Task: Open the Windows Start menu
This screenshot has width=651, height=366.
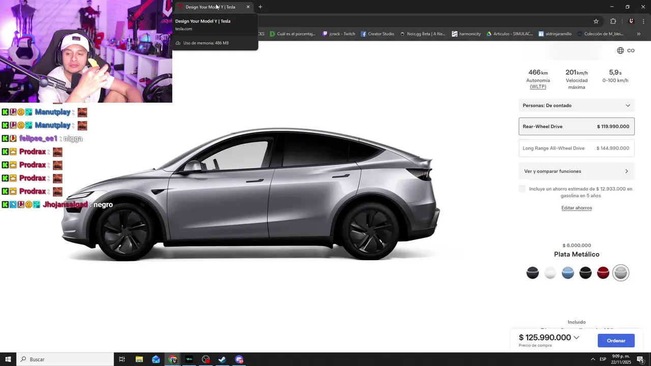Action: 8,359
